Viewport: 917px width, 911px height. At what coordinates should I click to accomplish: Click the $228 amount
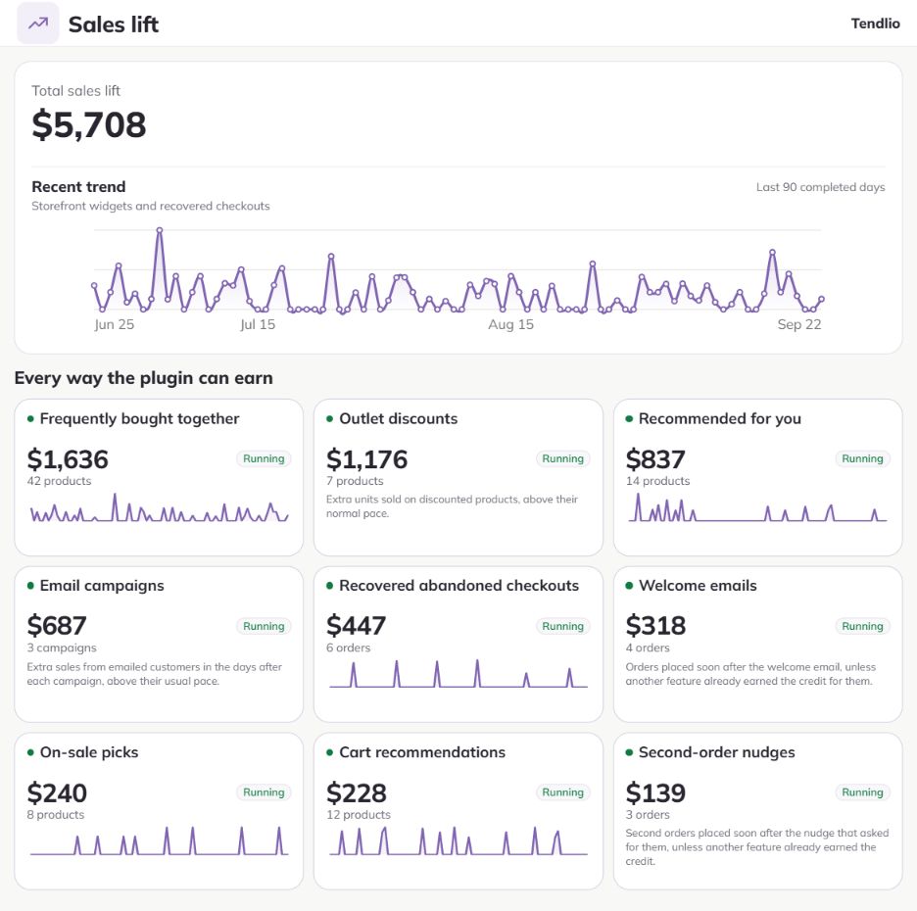[x=357, y=792]
